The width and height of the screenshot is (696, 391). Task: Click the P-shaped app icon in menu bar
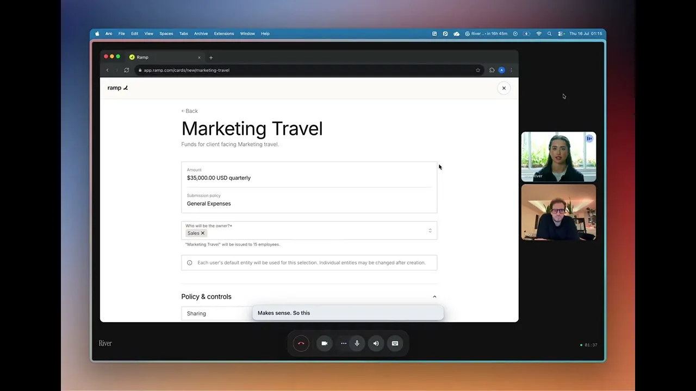click(445, 34)
